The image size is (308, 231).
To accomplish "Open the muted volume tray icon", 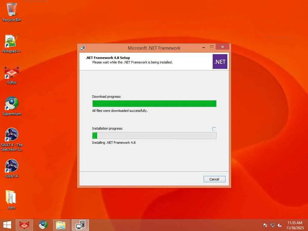I will click(279, 225).
